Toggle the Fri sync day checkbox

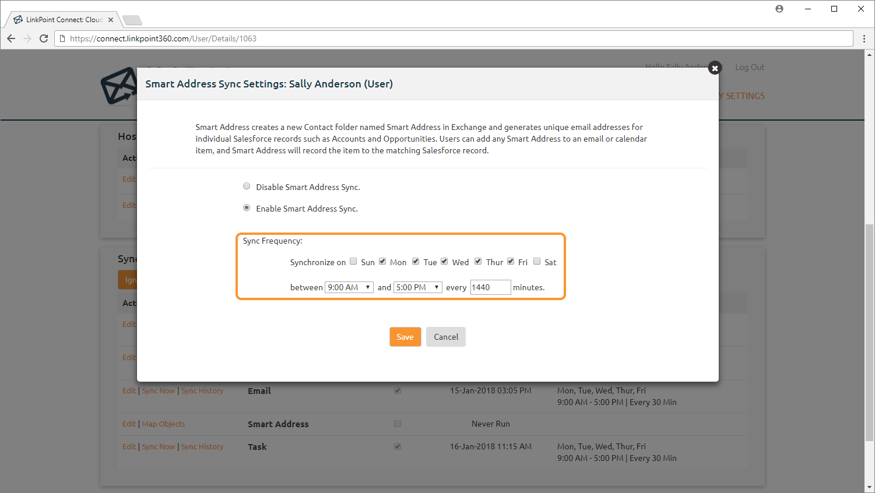tap(511, 261)
